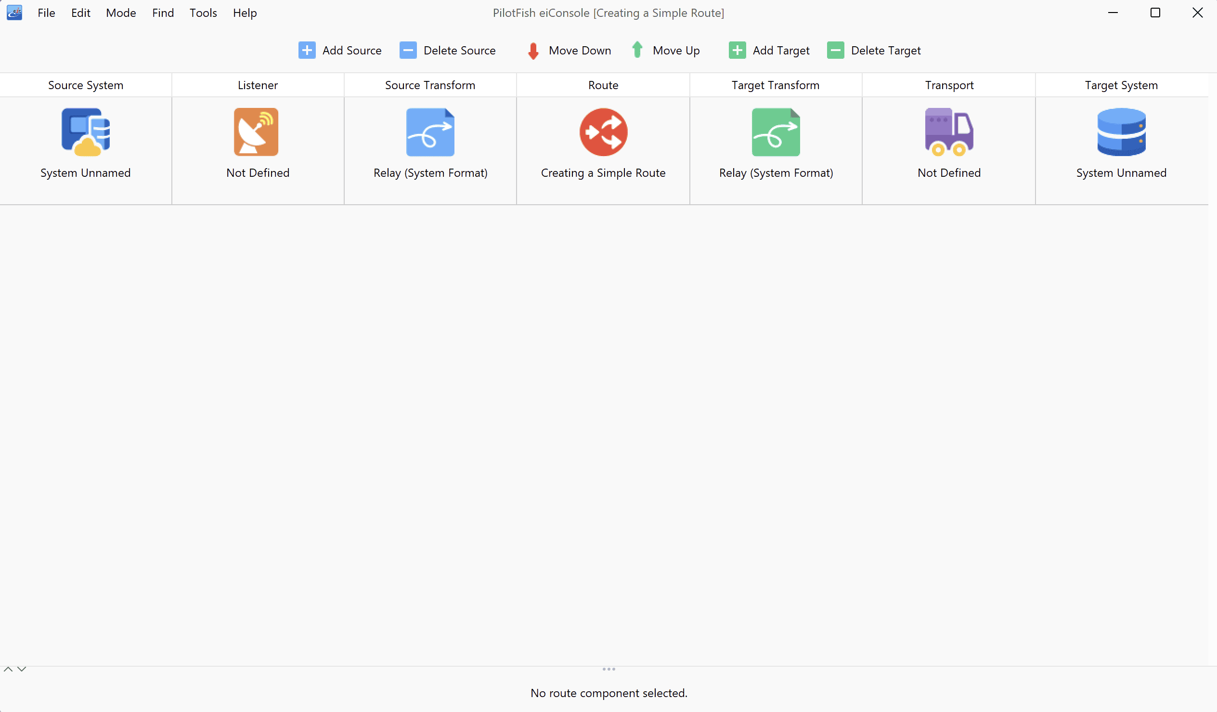Screen dimensions: 1217x712
Task: Click the green minus Delete Target icon
Action: coord(835,50)
